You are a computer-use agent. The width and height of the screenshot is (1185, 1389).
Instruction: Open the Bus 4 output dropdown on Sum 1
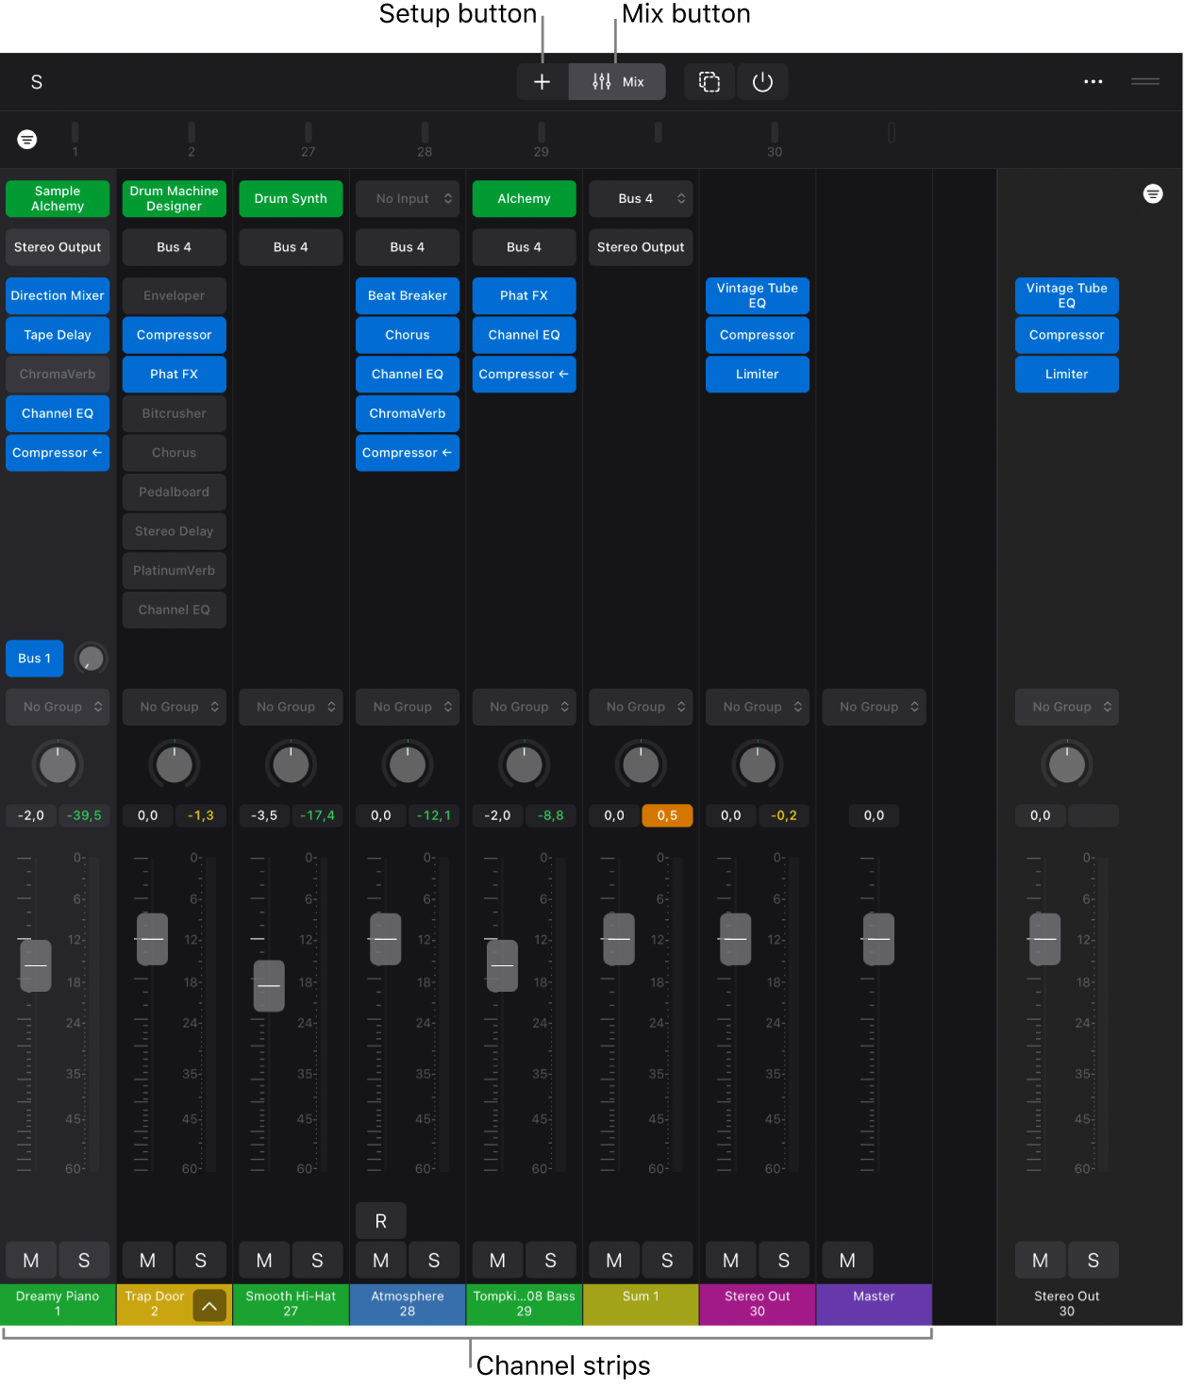[641, 198]
